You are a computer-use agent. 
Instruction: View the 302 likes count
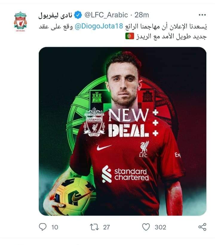[160, 227]
